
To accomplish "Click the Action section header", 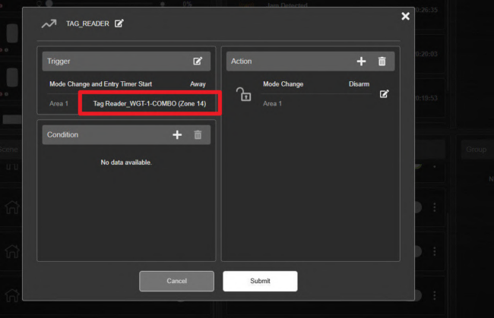I will pyautogui.click(x=310, y=61).
